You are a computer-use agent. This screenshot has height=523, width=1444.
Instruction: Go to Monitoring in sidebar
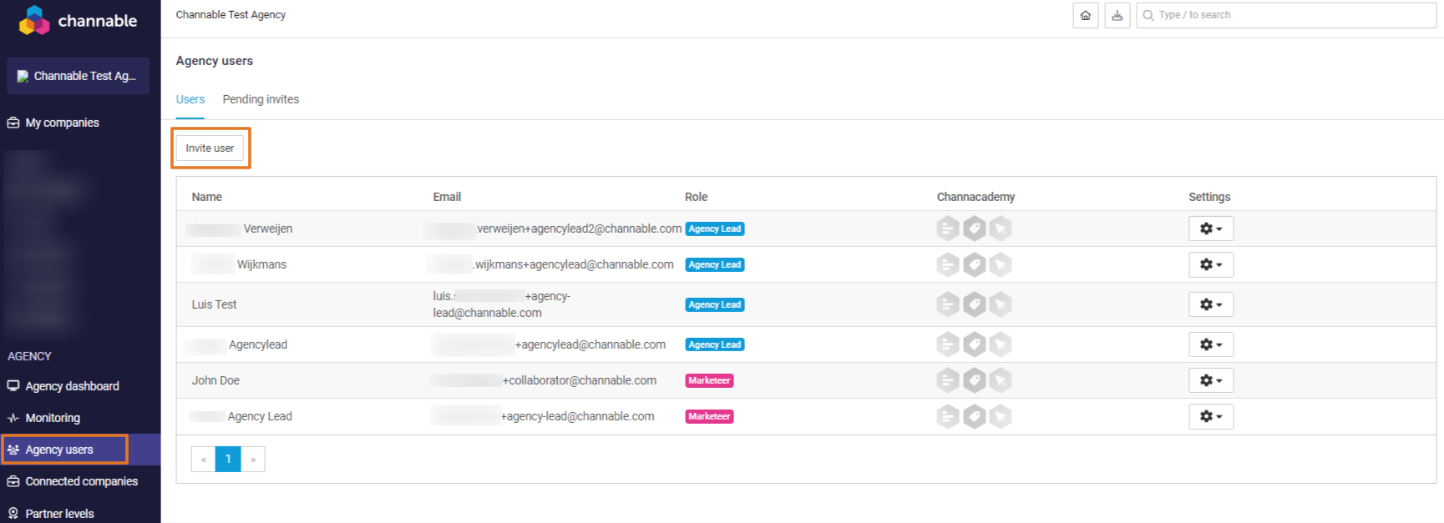point(53,418)
